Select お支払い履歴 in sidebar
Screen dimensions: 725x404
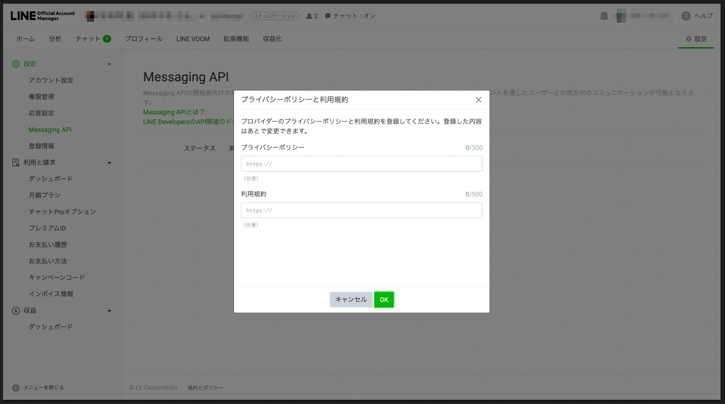coord(48,245)
